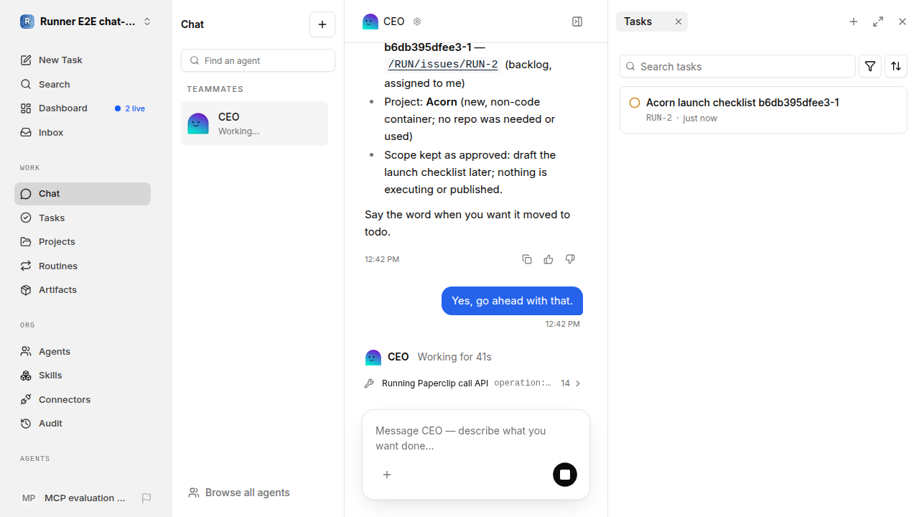Open the workspace switcher chevron
Image resolution: width=919 pixels, height=517 pixels.
(147, 22)
